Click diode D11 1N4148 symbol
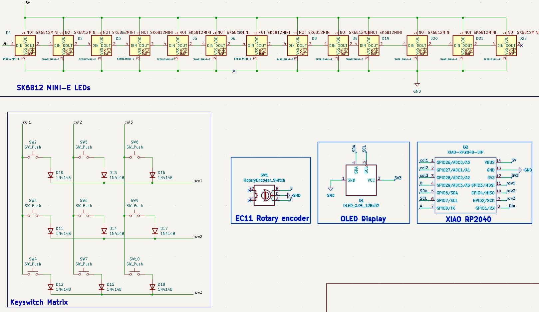The image size is (539, 312). click(x=51, y=231)
